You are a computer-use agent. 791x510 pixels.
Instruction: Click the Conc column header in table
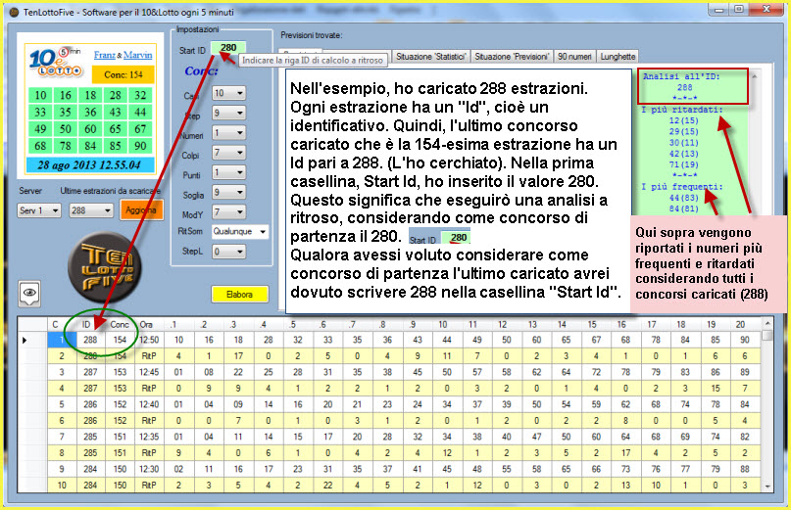pyautogui.click(x=119, y=324)
